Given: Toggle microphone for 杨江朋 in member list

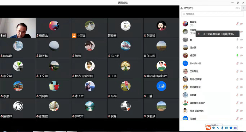Looking at the screenshot, I should (x=237, y=56).
